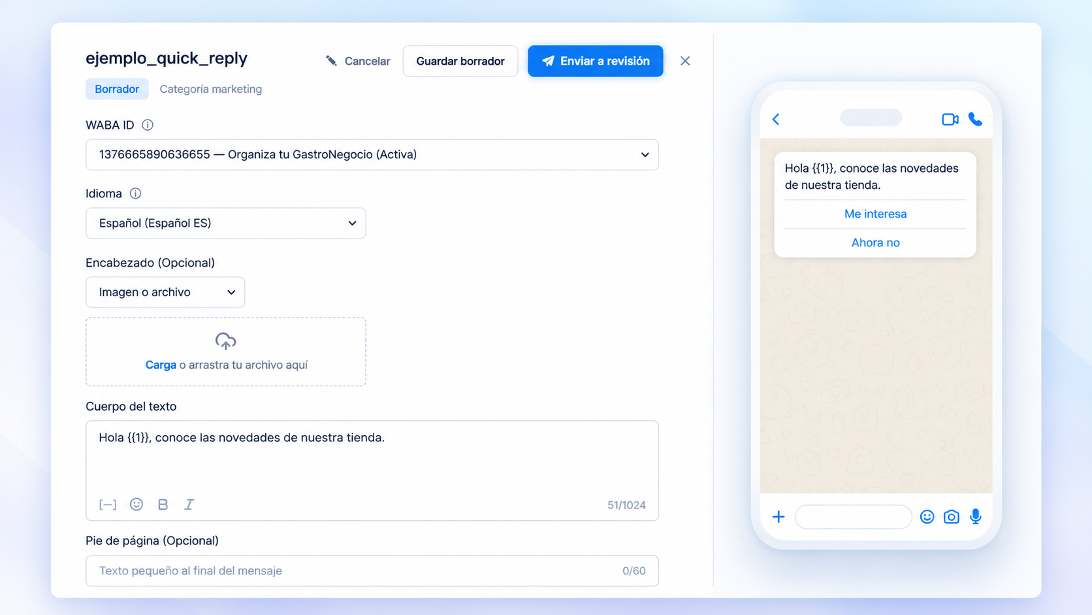Click the preview message bubble text
This screenshot has height=615, width=1092.
(x=872, y=176)
